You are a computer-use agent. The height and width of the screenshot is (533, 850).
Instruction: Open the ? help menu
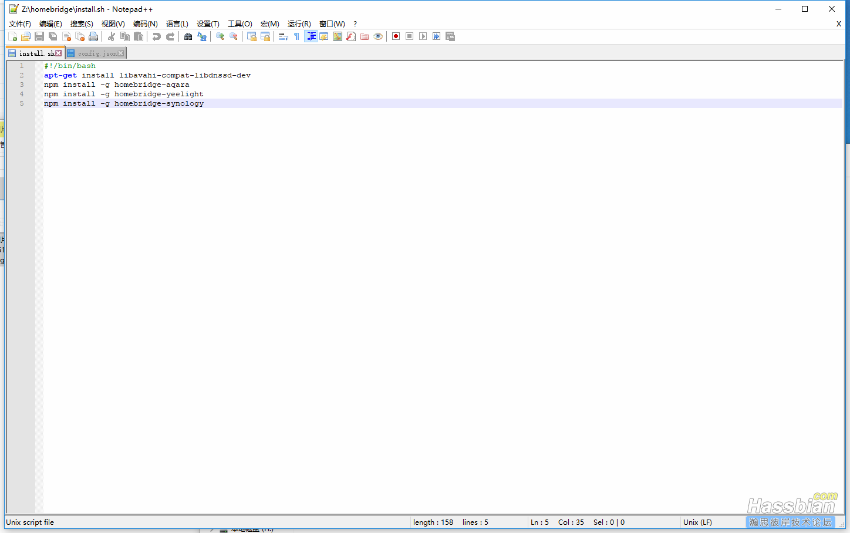(355, 24)
